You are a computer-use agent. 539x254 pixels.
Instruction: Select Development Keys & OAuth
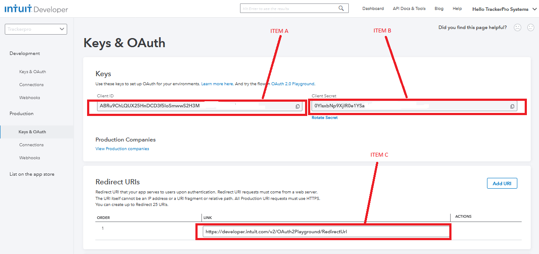point(32,72)
